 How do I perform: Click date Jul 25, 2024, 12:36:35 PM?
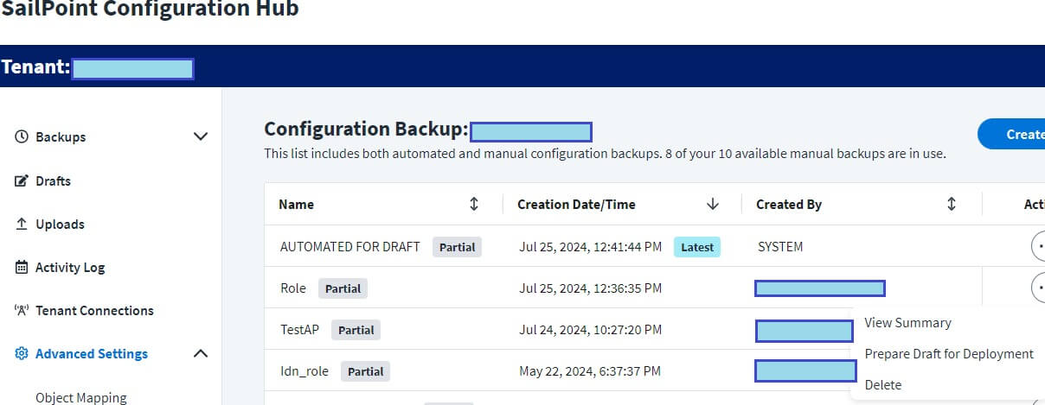pos(591,288)
